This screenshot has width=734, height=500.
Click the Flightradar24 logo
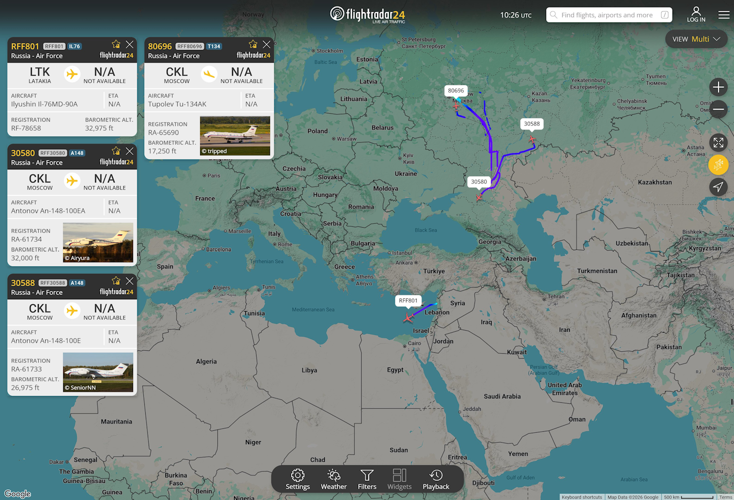click(x=367, y=15)
